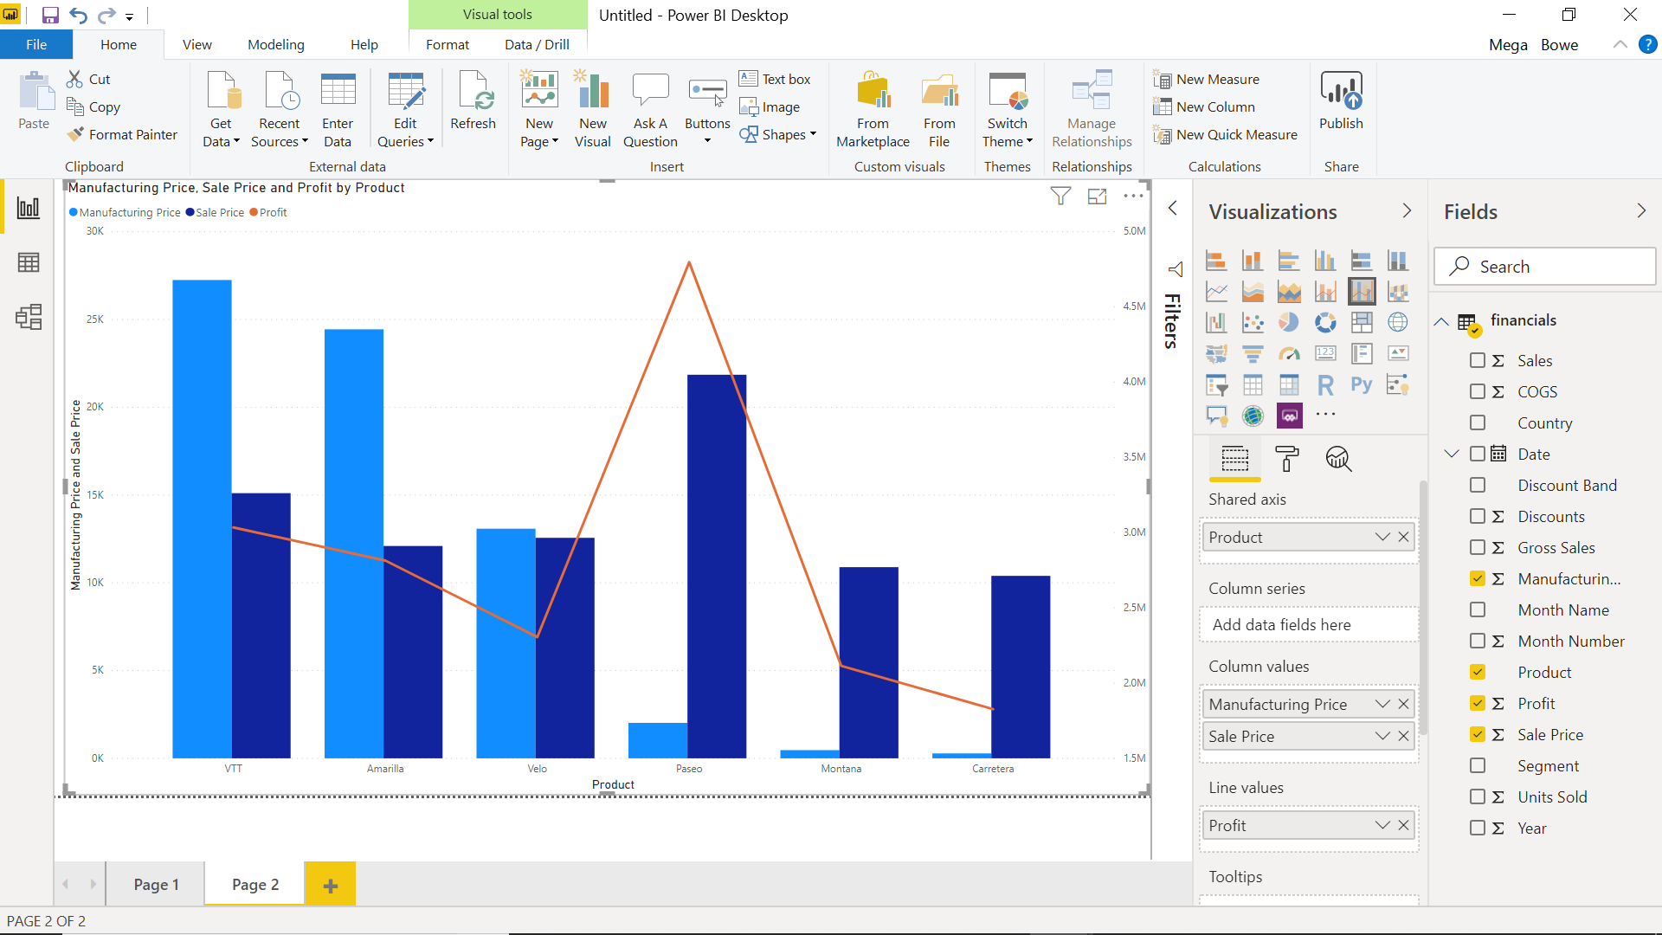This screenshot has height=935, width=1662.
Task: Insert an R script visual
Action: pyautogui.click(x=1325, y=385)
